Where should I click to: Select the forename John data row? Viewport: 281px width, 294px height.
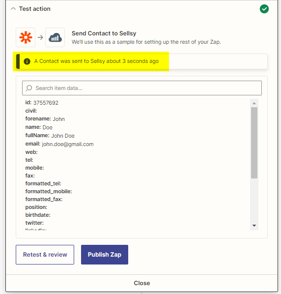pos(45,119)
